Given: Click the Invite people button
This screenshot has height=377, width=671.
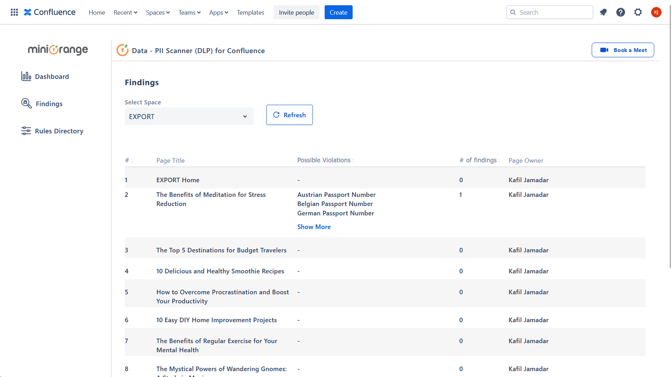Looking at the screenshot, I should click(x=296, y=12).
